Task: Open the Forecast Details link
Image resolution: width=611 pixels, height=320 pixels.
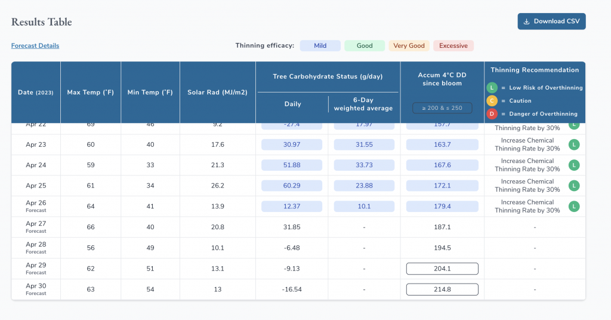Action: pyautogui.click(x=35, y=46)
